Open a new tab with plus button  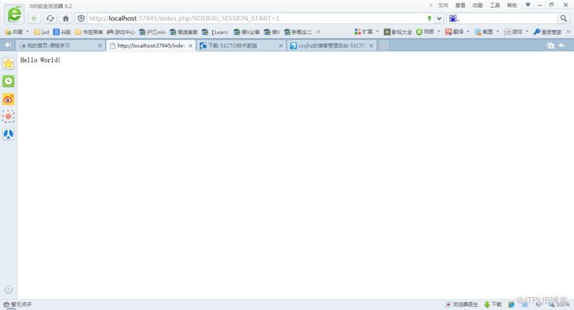[x=384, y=46]
